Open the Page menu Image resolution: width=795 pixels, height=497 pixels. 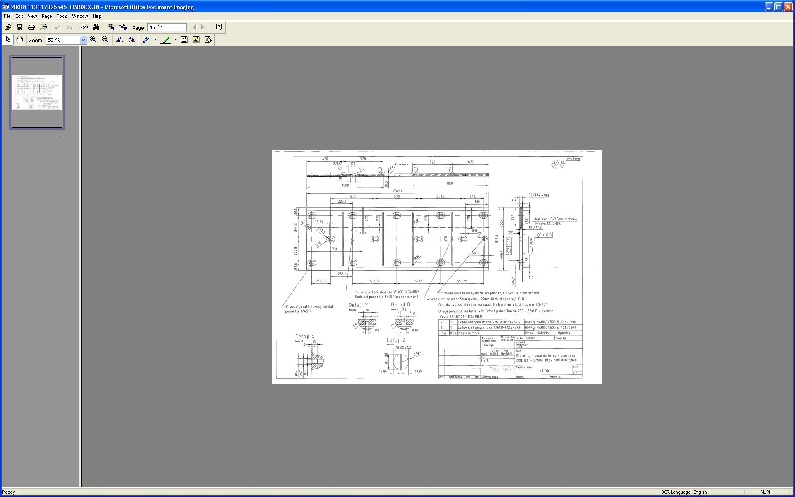(47, 16)
